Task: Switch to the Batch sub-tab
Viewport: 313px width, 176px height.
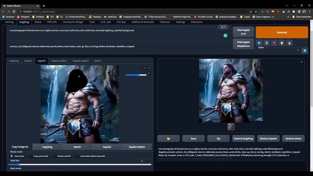Action: [98, 61]
